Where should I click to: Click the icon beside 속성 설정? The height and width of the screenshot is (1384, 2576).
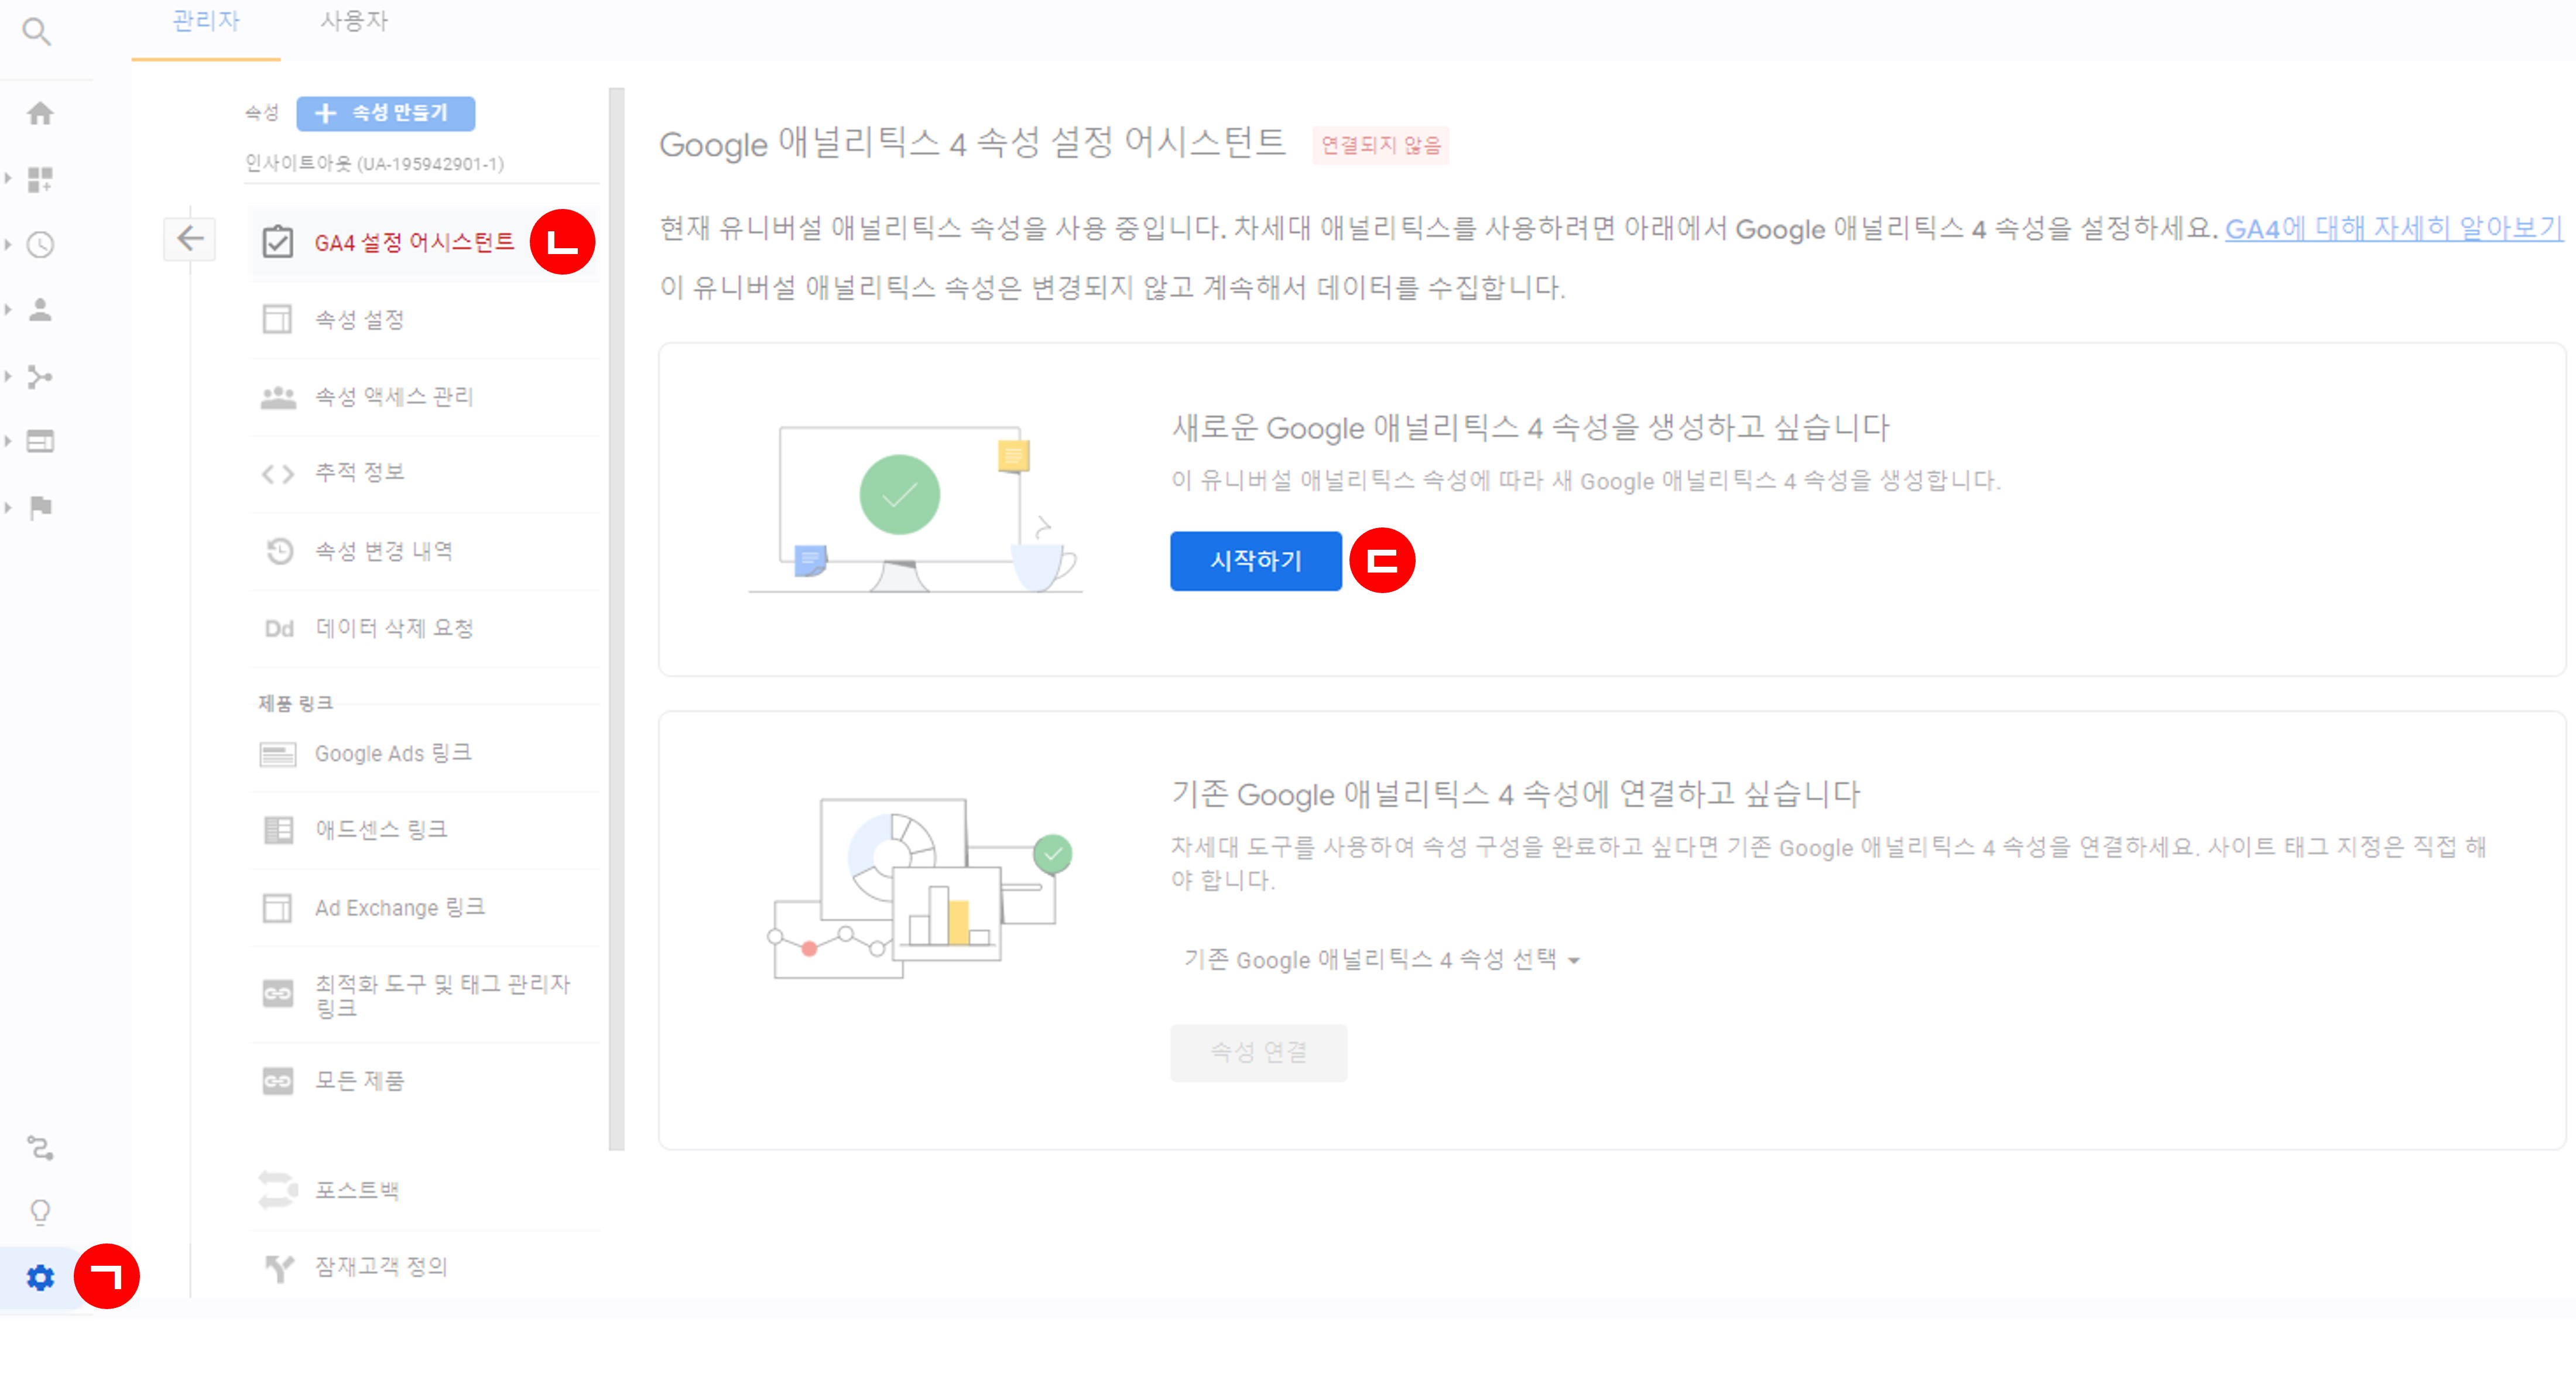pos(277,319)
